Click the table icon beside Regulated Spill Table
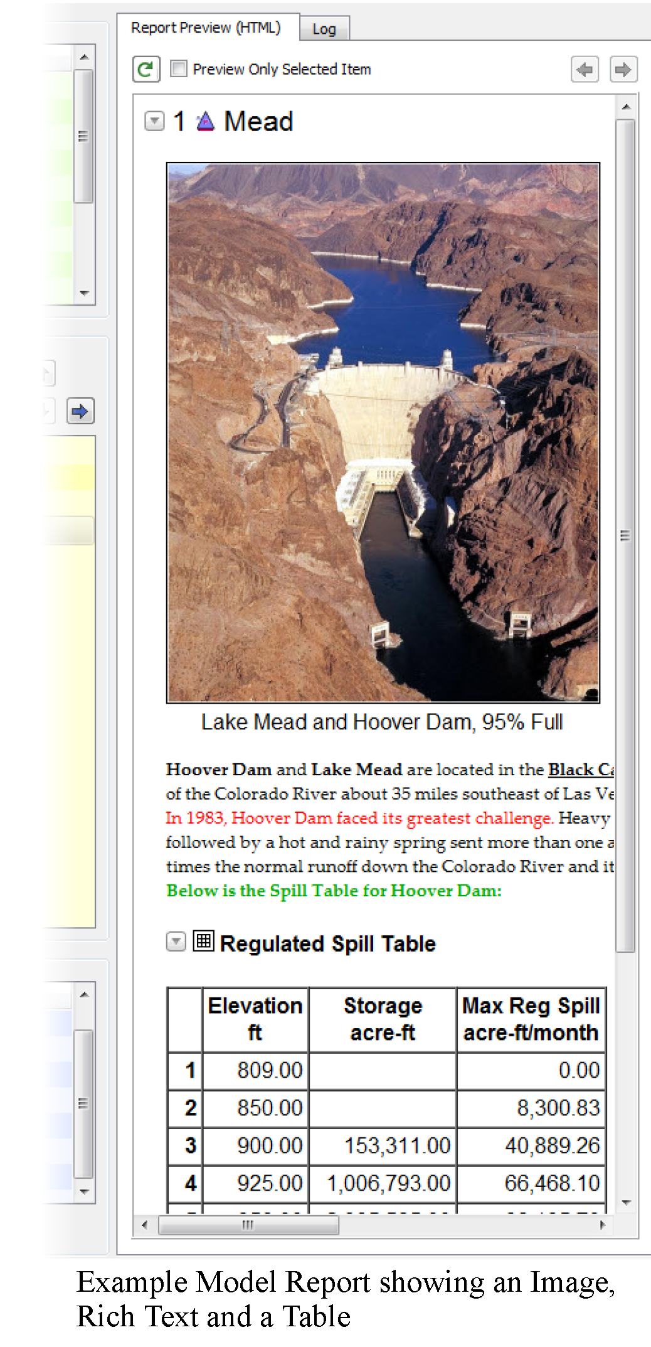This screenshot has height=1347, width=651. tap(203, 941)
